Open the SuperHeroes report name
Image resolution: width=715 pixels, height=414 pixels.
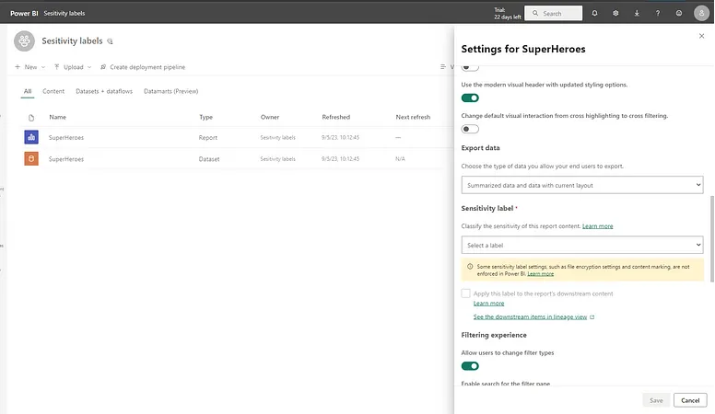coord(66,138)
